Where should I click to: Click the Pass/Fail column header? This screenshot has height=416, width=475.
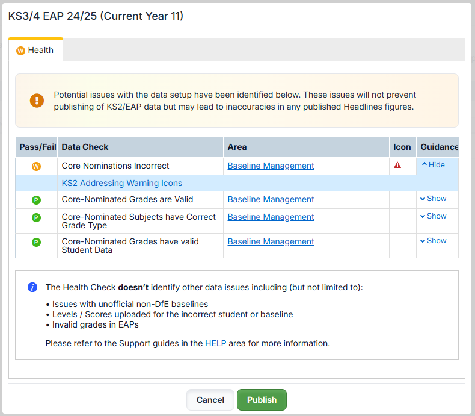[36, 147]
